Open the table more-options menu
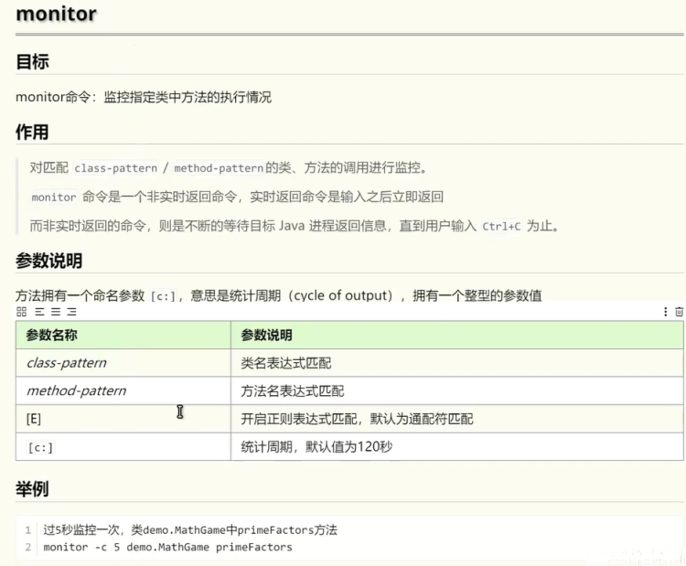The image size is (686, 566). tap(665, 312)
